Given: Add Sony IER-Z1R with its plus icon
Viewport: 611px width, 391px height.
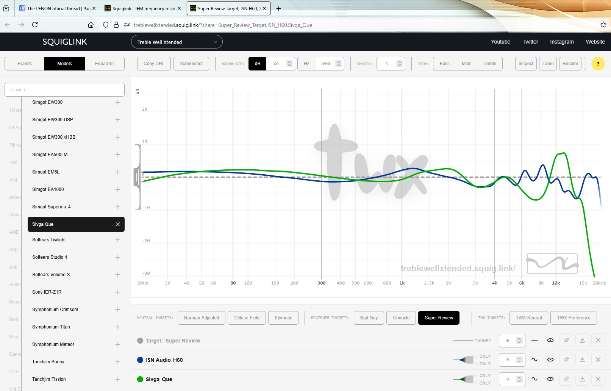Looking at the screenshot, I should [x=118, y=292].
